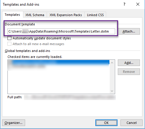The image size is (145, 129).
Task: Switch to the Templates tab
Action: 13,15
